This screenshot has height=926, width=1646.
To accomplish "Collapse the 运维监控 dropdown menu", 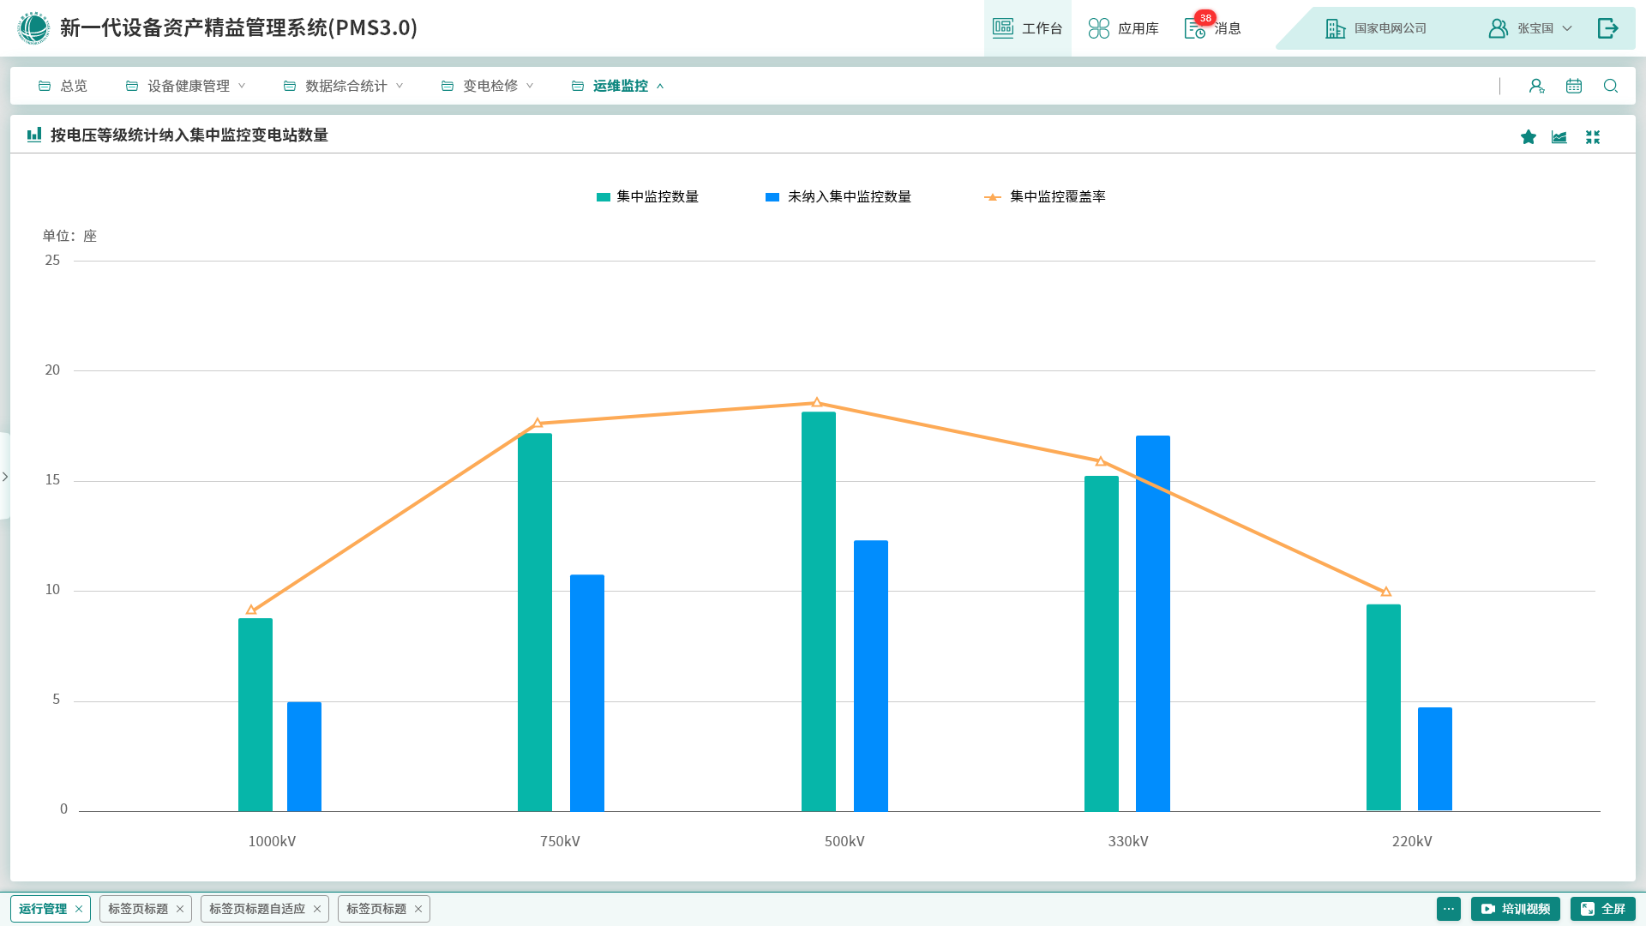I will coord(660,86).
